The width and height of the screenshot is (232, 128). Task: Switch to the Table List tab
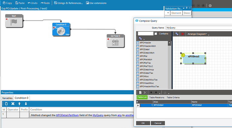142,97
